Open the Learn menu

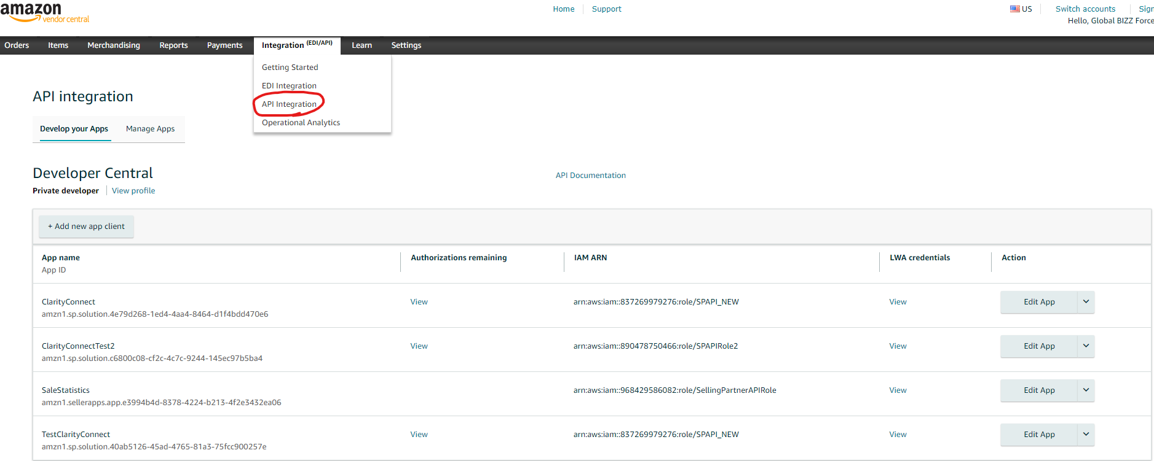point(362,45)
